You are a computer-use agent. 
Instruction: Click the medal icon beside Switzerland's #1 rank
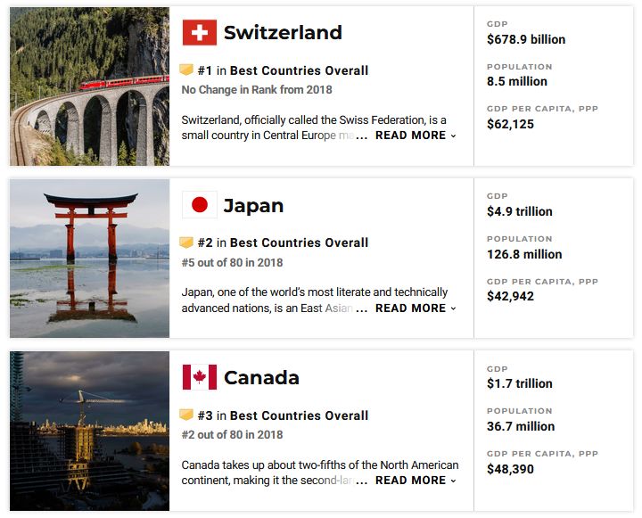pyautogui.click(x=186, y=70)
